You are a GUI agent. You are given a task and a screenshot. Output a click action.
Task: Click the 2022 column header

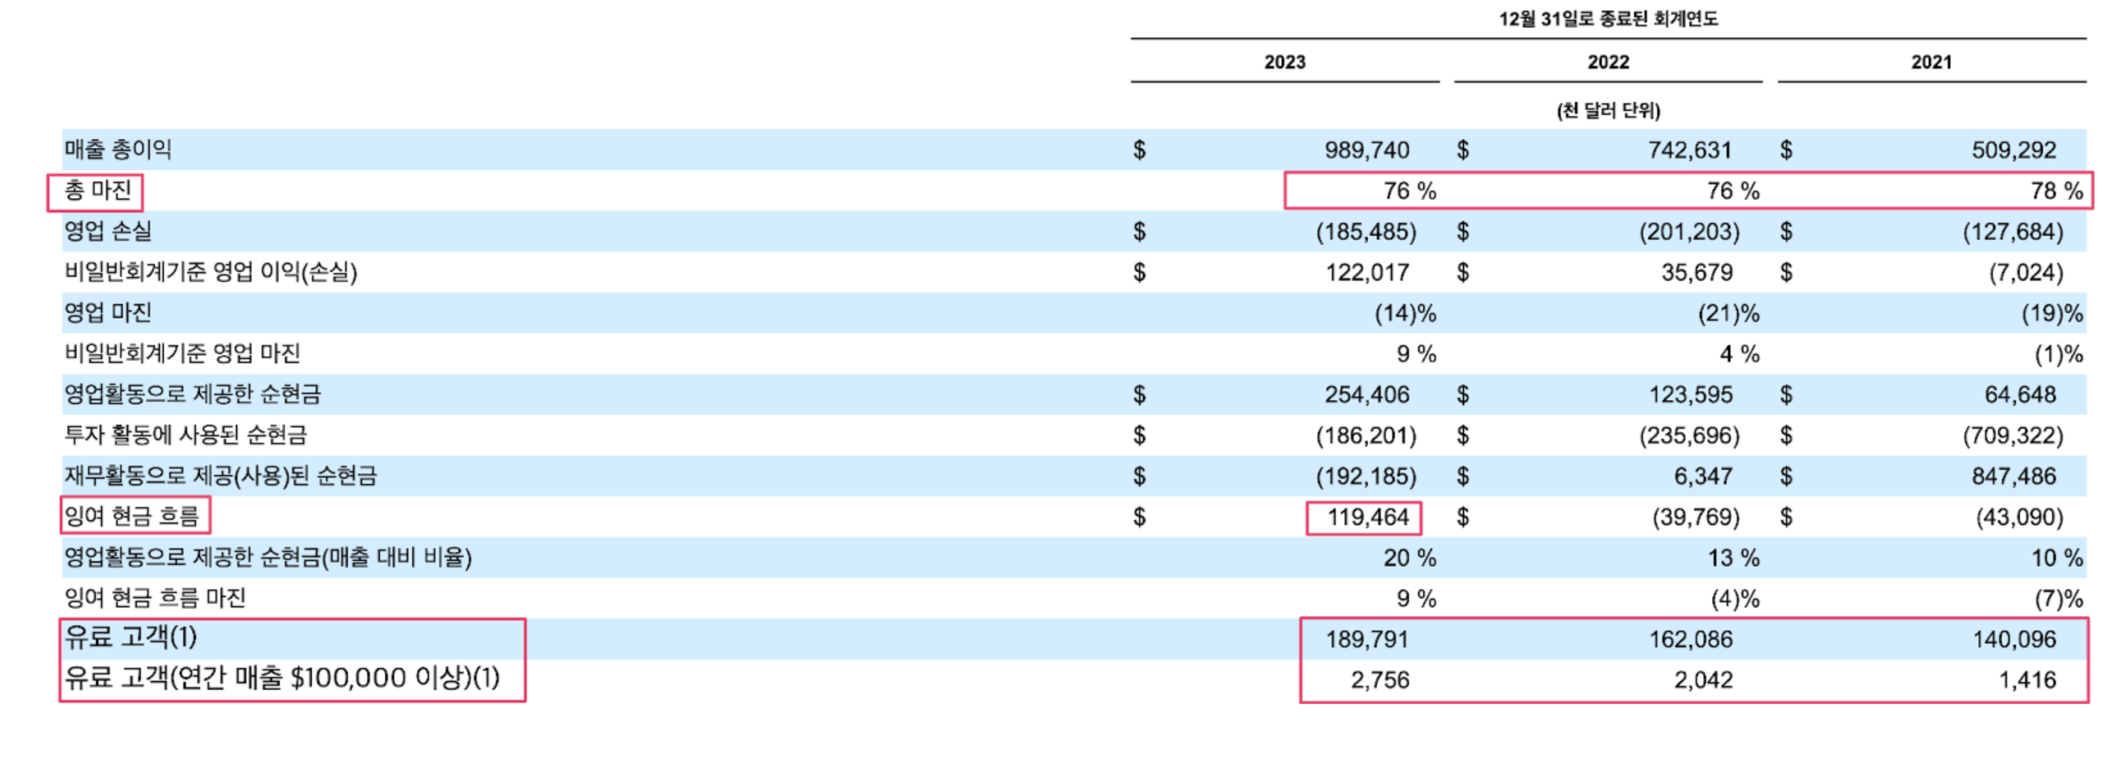[x=1608, y=62]
